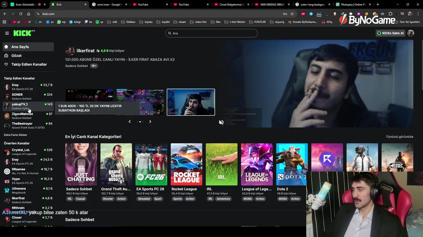Open the RRaenee recommended channel
The image size is (423, 237).
(x=28, y=171)
